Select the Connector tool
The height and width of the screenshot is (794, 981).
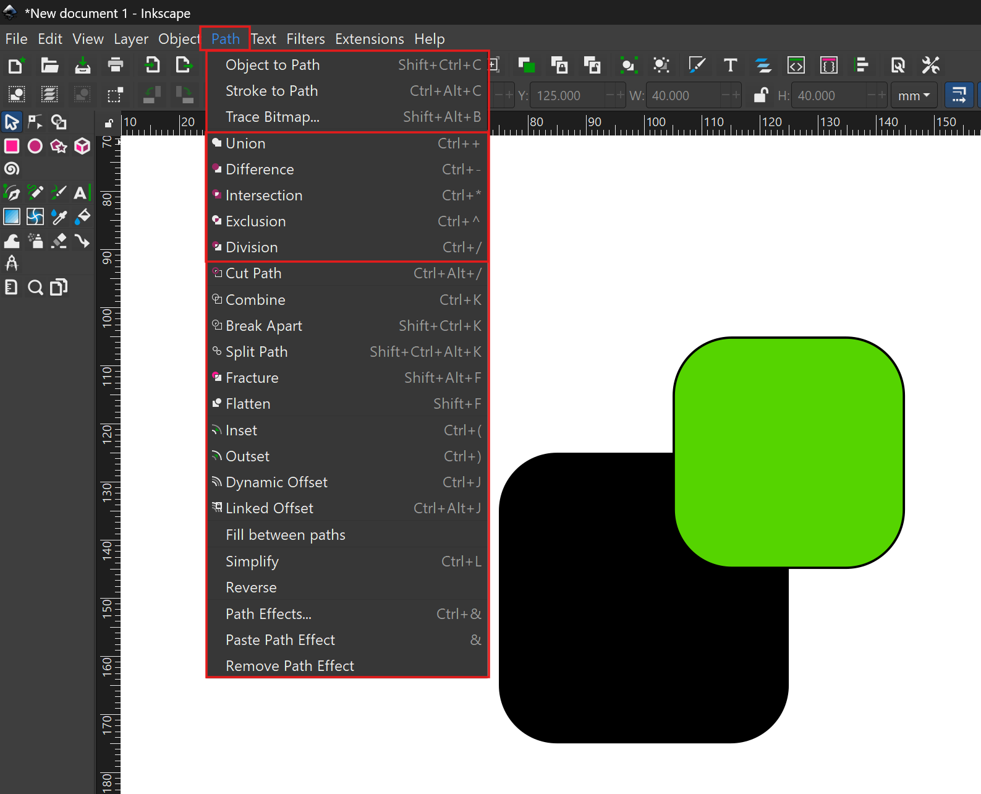82,241
